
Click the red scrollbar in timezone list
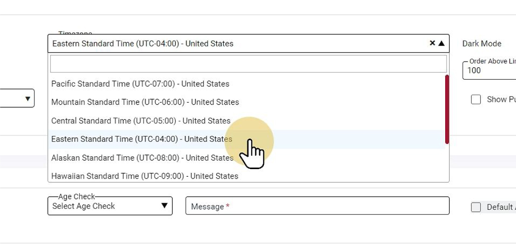click(x=447, y=109)
